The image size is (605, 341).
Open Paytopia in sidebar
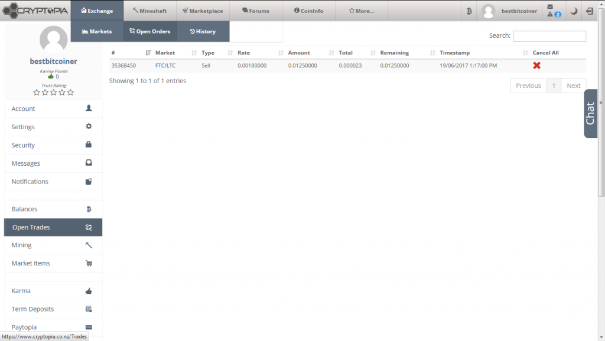click(53, 327)
